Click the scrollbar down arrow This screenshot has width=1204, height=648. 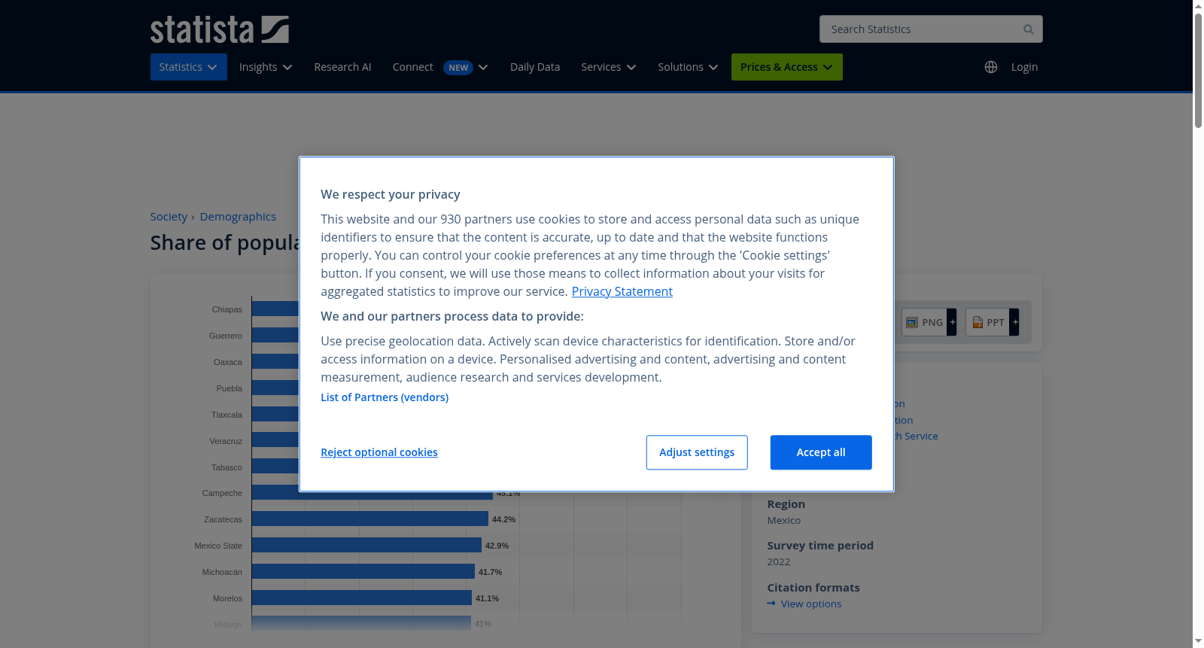coord(1198,641)
